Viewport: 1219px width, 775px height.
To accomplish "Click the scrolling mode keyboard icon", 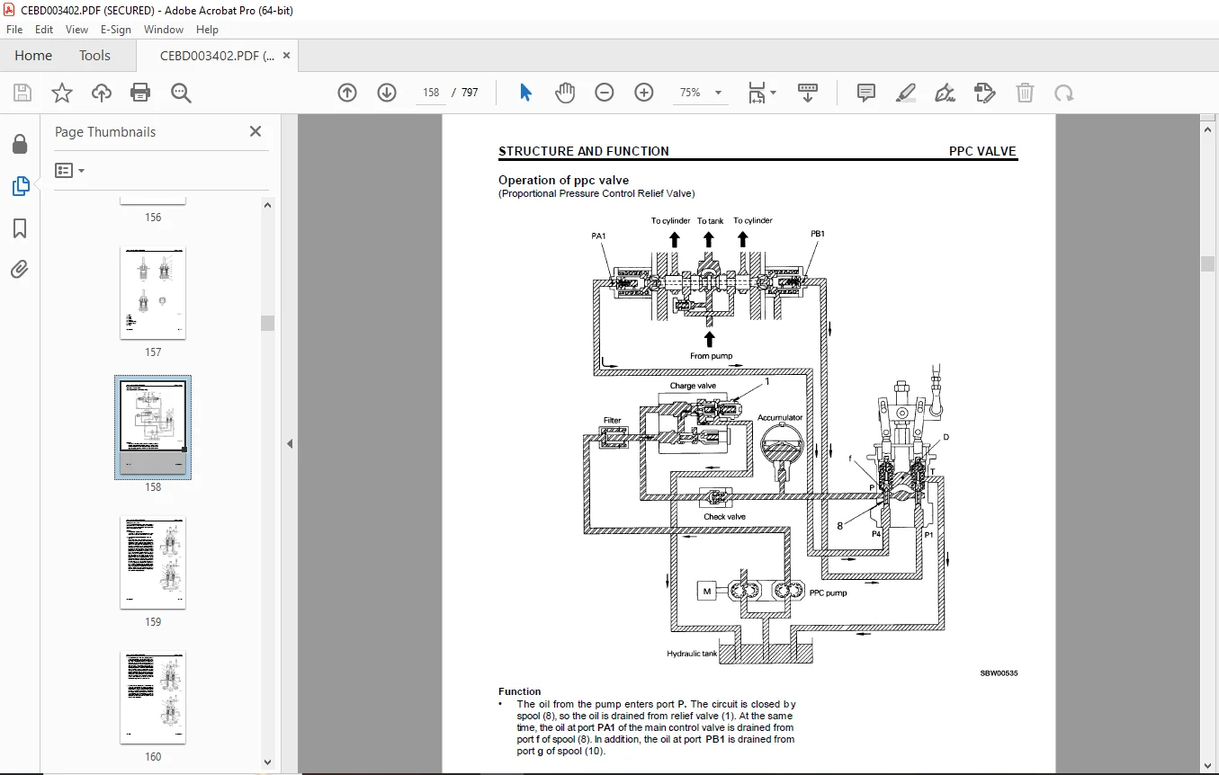I will [x=807, y=93].
